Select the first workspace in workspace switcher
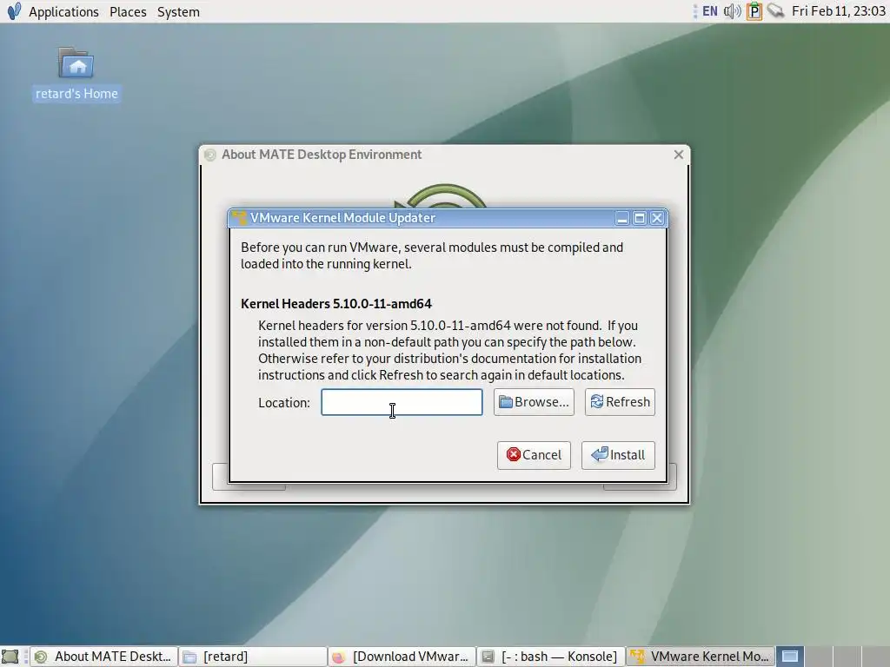 click(790, 657)
